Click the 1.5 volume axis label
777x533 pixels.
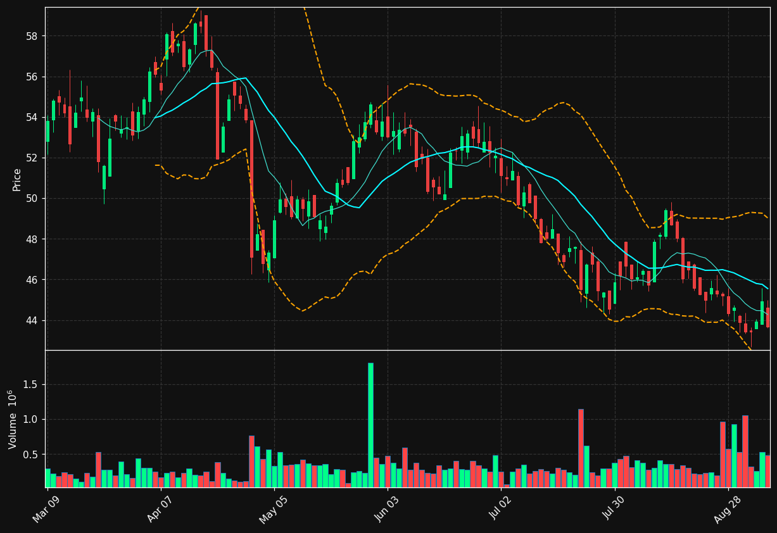tap(32, 384)
